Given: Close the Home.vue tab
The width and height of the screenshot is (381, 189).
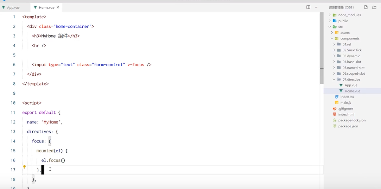Looking at the screenshot, I should [58, 7].
